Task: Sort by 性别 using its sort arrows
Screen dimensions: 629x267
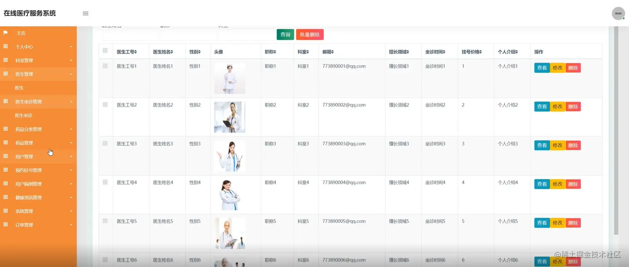Action: (x=199, y=52)
